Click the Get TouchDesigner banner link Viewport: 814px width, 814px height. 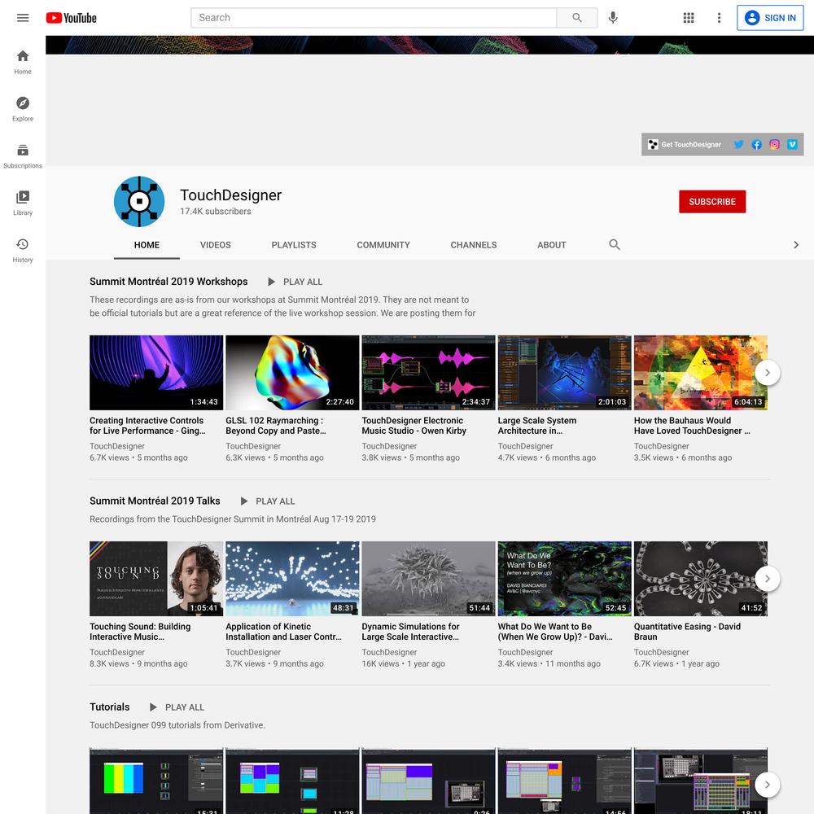[x=685, y=144]
